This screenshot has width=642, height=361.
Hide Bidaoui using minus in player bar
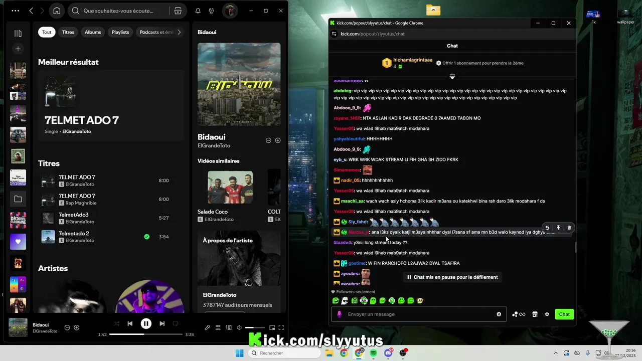coord(67,327)
